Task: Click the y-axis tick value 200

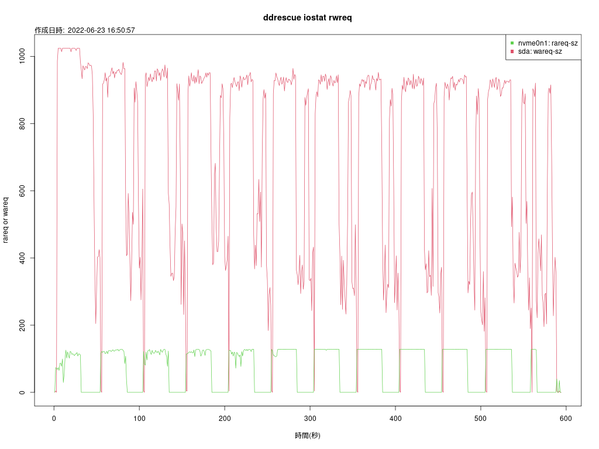Action: coord(22,325)
